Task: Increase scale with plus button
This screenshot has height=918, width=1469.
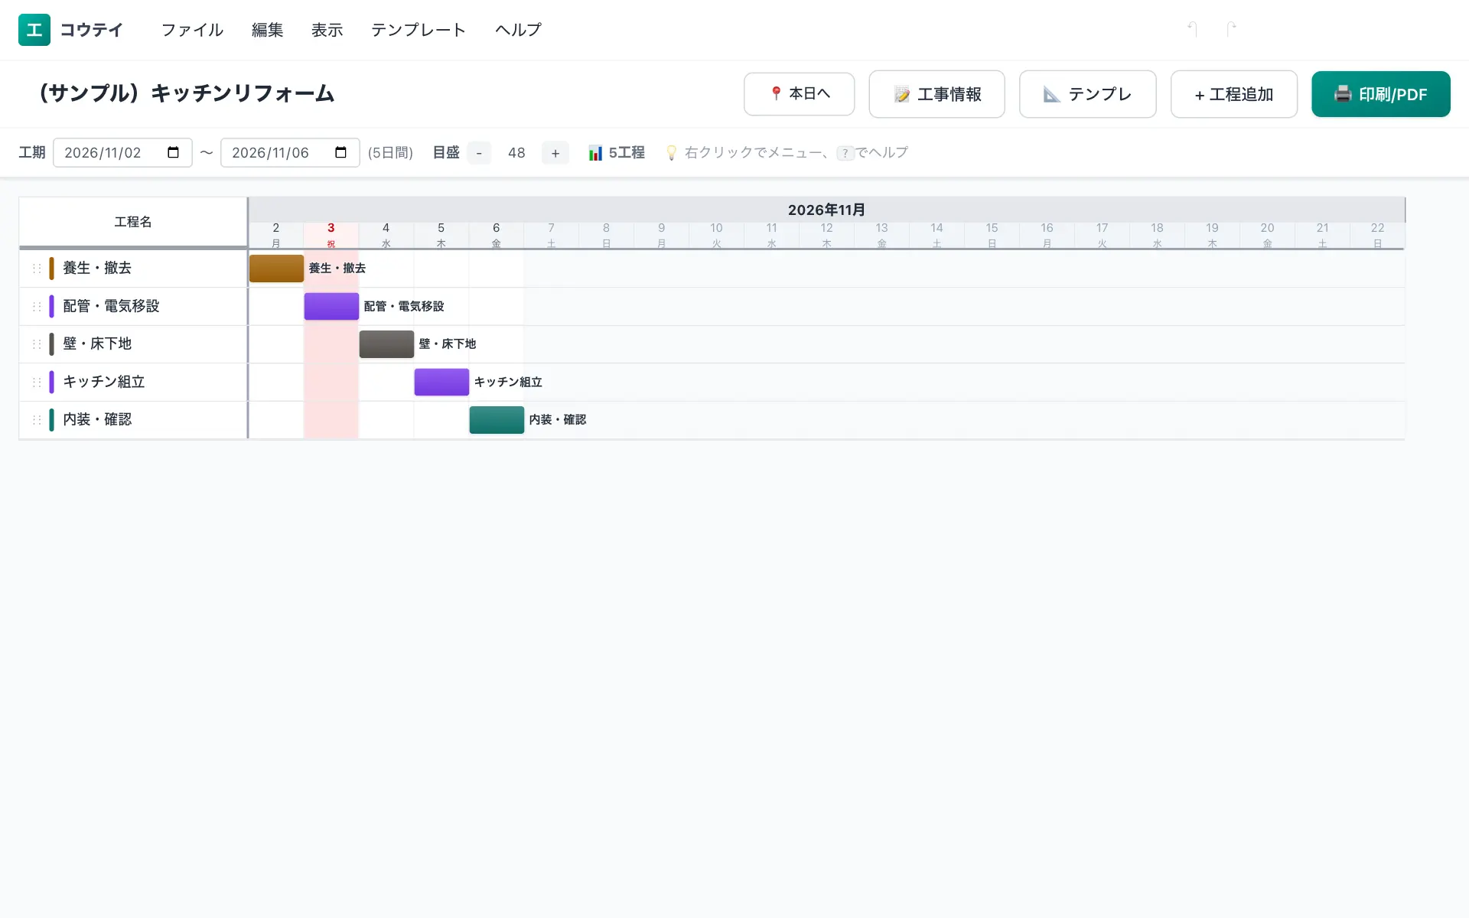Action: click(x=555, y=153)
